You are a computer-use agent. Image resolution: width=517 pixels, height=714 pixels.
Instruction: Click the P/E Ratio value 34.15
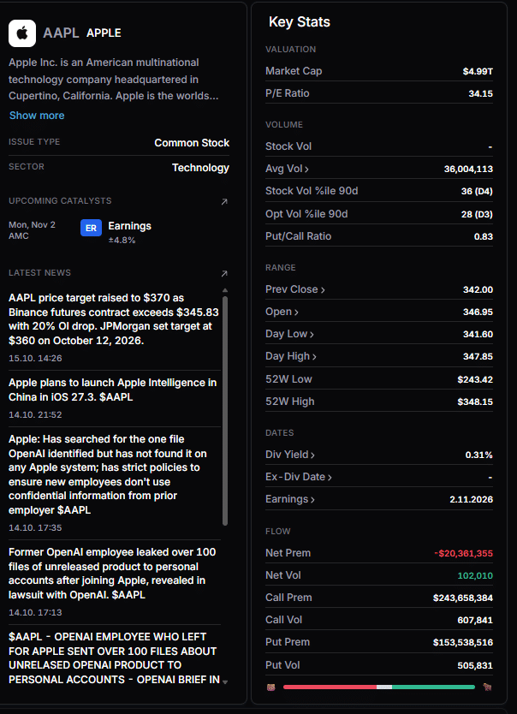480,94
